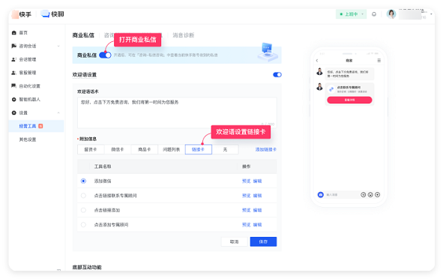443x279 pixels.
Task: Open the 上班中 status dropdown
Action: click(352, 14)
